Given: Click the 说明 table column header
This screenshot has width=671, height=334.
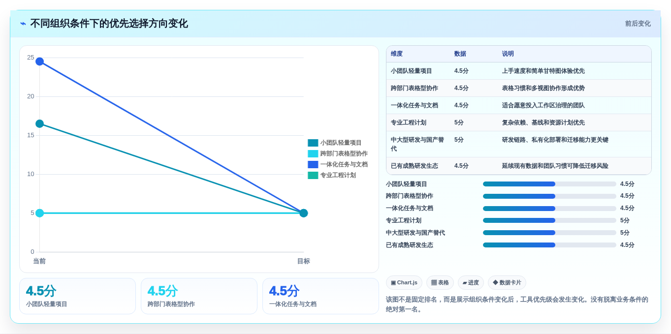Looking at the screenshot, I should pyautogui.click(x=508, y=54).
